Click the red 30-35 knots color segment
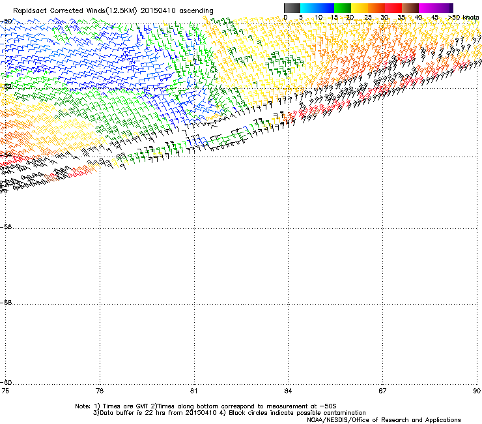Viewport: 482px width, 424px height. (x=393, y=8)
